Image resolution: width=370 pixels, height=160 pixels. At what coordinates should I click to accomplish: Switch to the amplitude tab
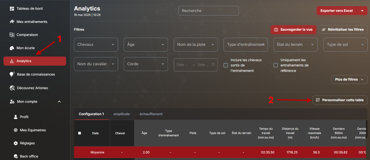click(x=122, y=114)
